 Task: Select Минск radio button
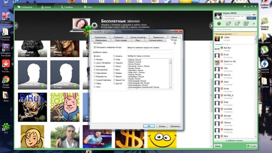click(114, 66)
